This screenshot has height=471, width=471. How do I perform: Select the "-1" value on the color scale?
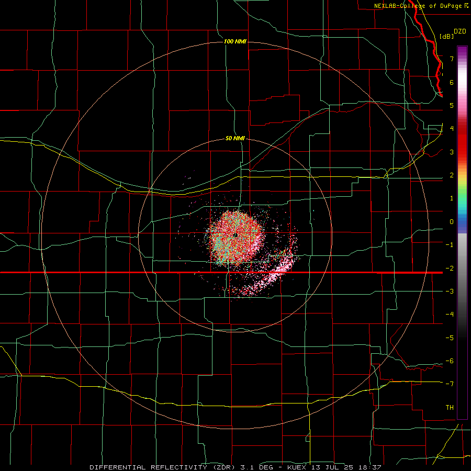(450, 245)
